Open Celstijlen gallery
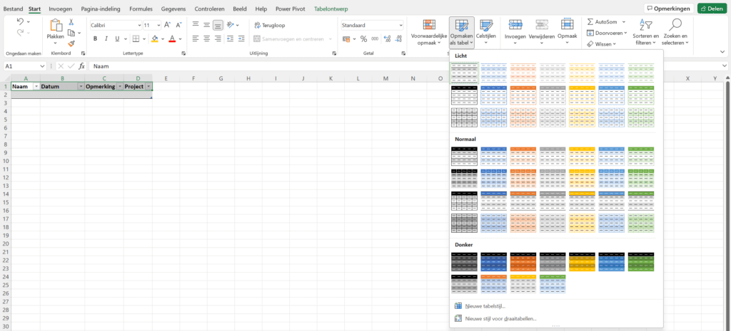Viewport: 731px width, 331px height. tap(485, 31)
